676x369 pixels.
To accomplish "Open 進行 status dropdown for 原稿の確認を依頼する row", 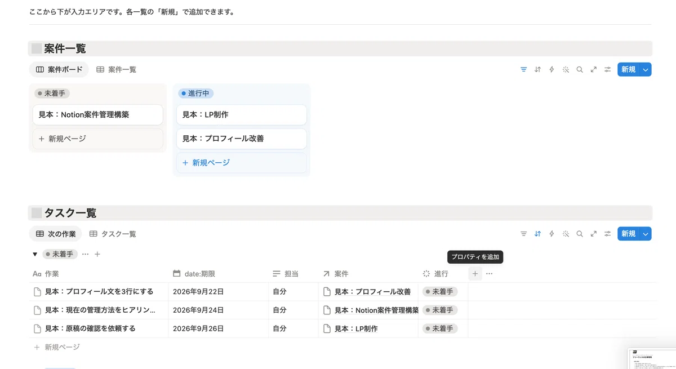I will point(439,328).
